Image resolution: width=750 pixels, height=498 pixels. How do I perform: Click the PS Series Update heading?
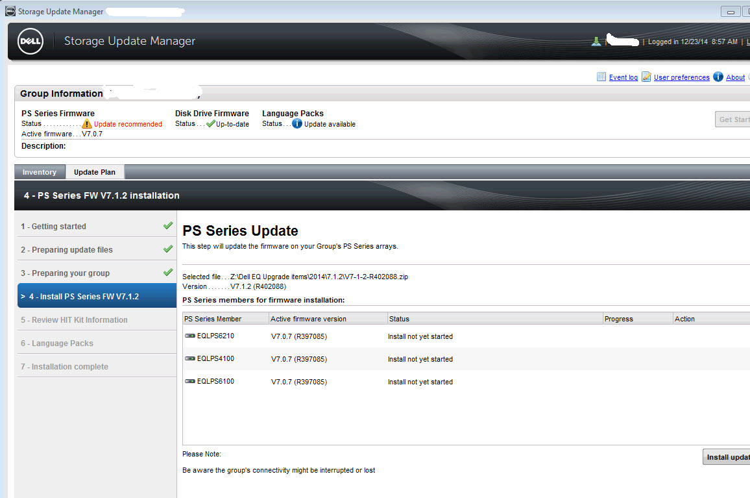tap(240, 230)
